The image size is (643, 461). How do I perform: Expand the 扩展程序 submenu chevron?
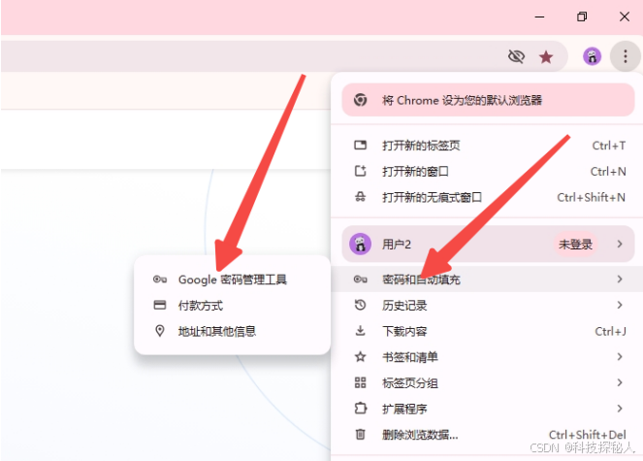point(620,408)
